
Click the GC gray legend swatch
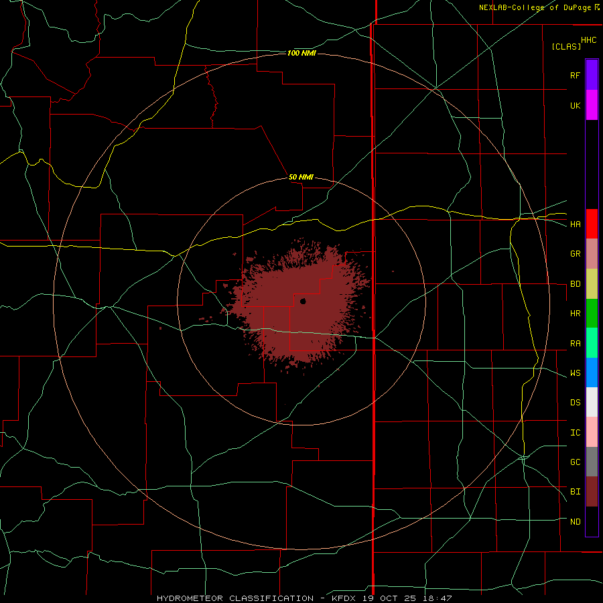[592, 462]
